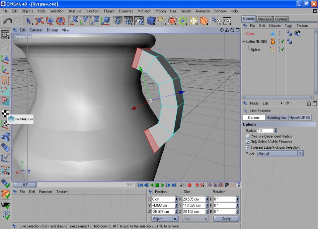Screen dimensions: 318x229
Task: Select the Use Texture tool checkerboard icon
Action: tap(5, 113)
